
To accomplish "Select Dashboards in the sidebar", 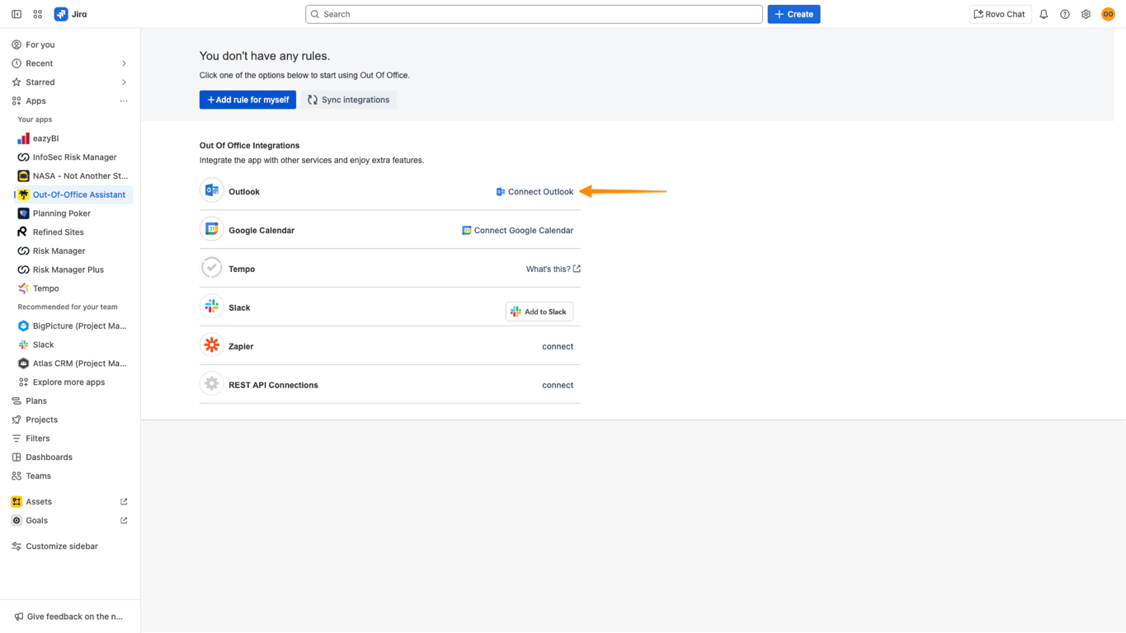I will coord(49,457).
